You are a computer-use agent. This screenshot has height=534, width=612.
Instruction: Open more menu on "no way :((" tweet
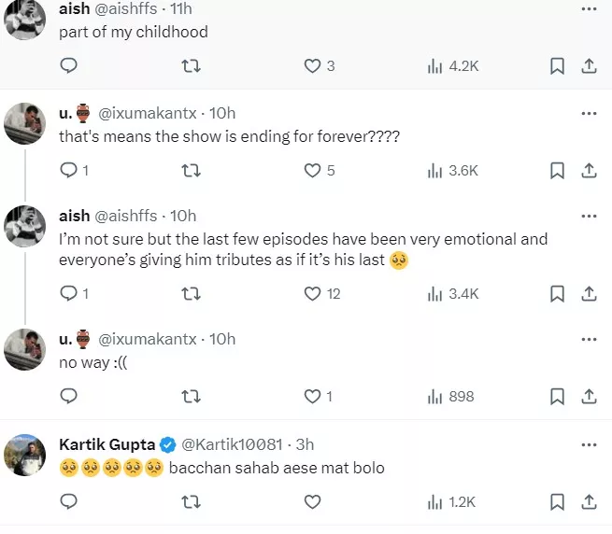point(589,339)
